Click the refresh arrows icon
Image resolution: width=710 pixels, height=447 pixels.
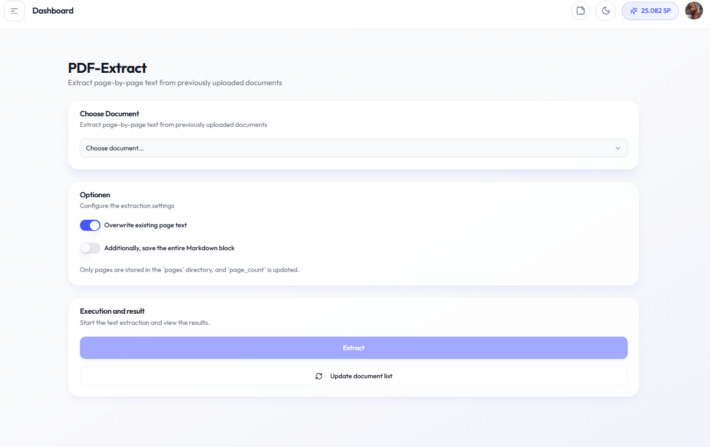(x=319, y=376)
